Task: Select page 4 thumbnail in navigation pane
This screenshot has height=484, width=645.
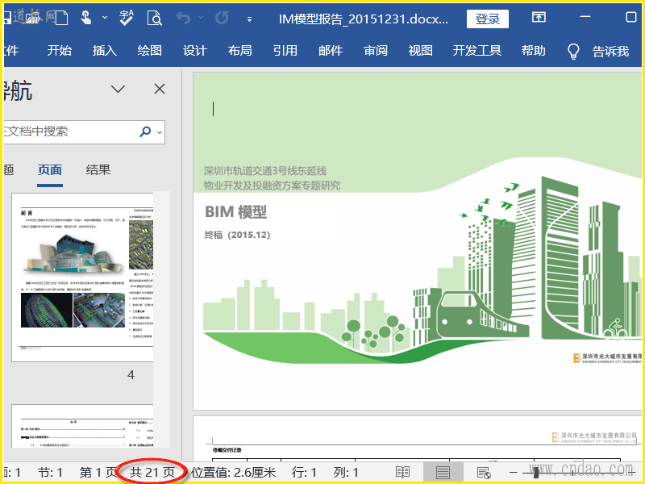Action: tap(82, 277)
